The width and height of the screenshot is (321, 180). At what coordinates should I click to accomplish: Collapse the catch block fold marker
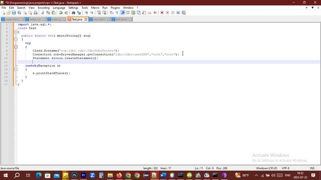(16, 69)
